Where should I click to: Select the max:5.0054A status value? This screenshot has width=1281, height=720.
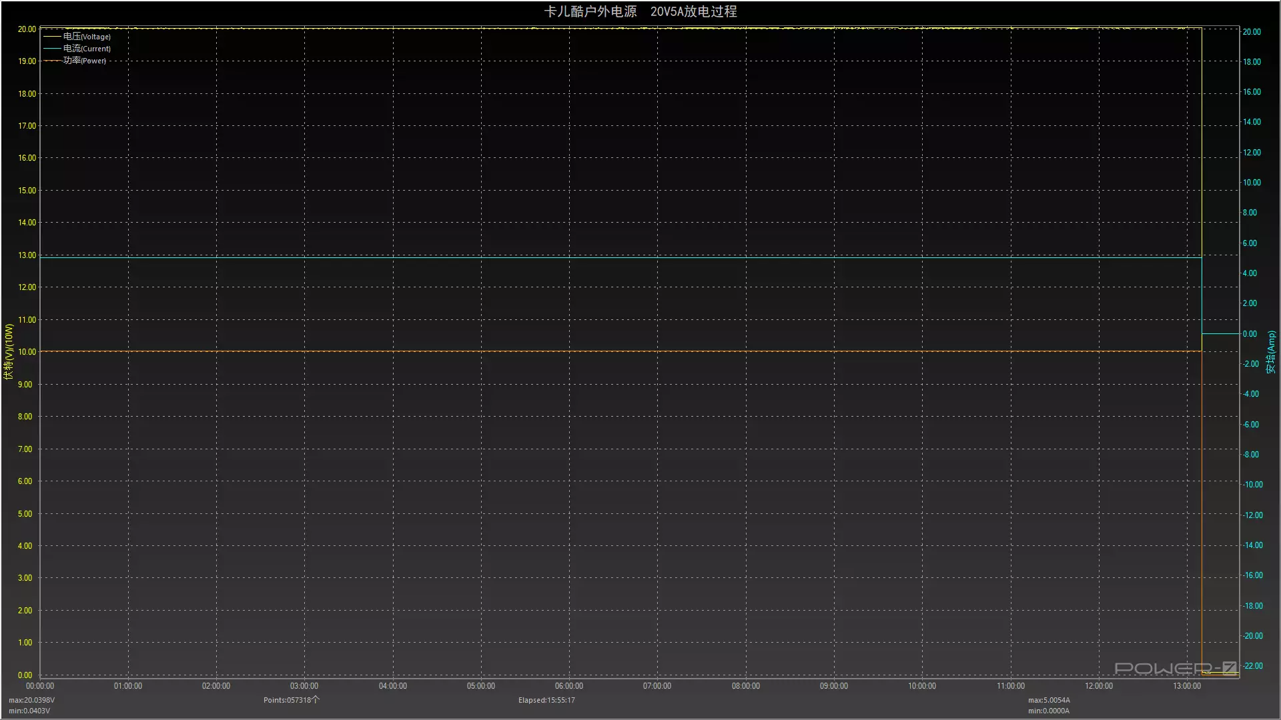pyautogui.click(x=1049, y=700)
